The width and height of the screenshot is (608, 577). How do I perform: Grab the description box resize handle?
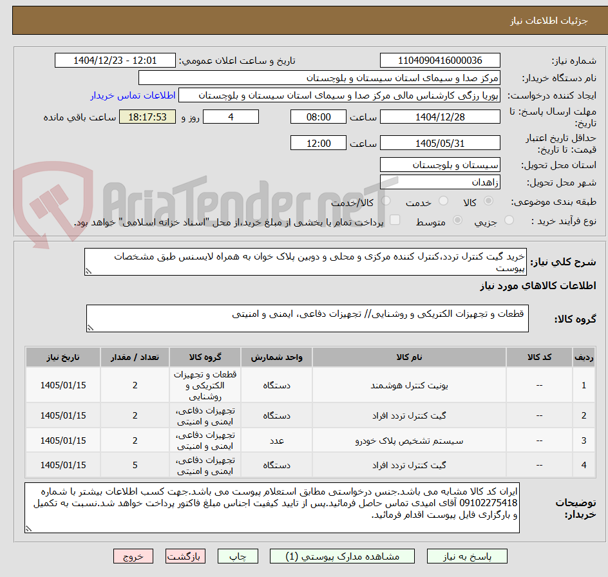(x=88, y=272)
